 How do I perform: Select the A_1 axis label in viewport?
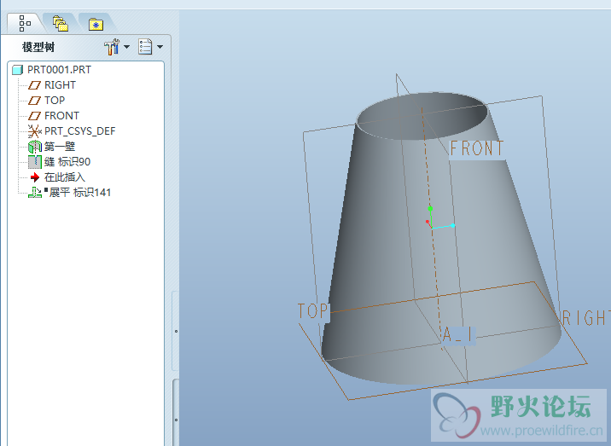(458, 334)
